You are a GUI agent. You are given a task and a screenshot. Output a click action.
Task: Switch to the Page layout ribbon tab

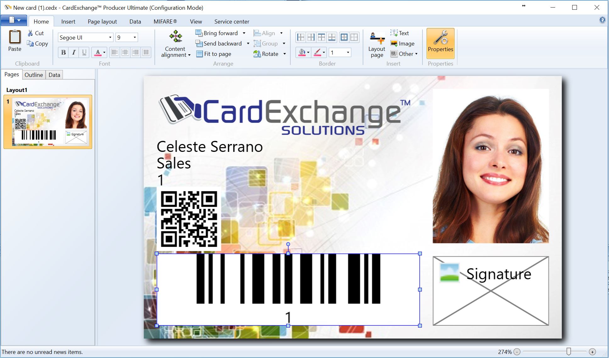pos(102,21)
